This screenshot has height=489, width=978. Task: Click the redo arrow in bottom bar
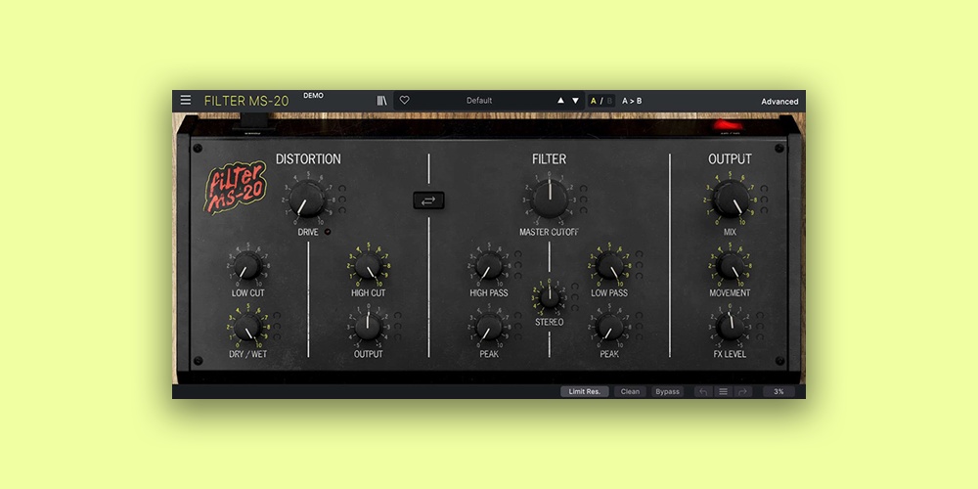click(743, 391)
